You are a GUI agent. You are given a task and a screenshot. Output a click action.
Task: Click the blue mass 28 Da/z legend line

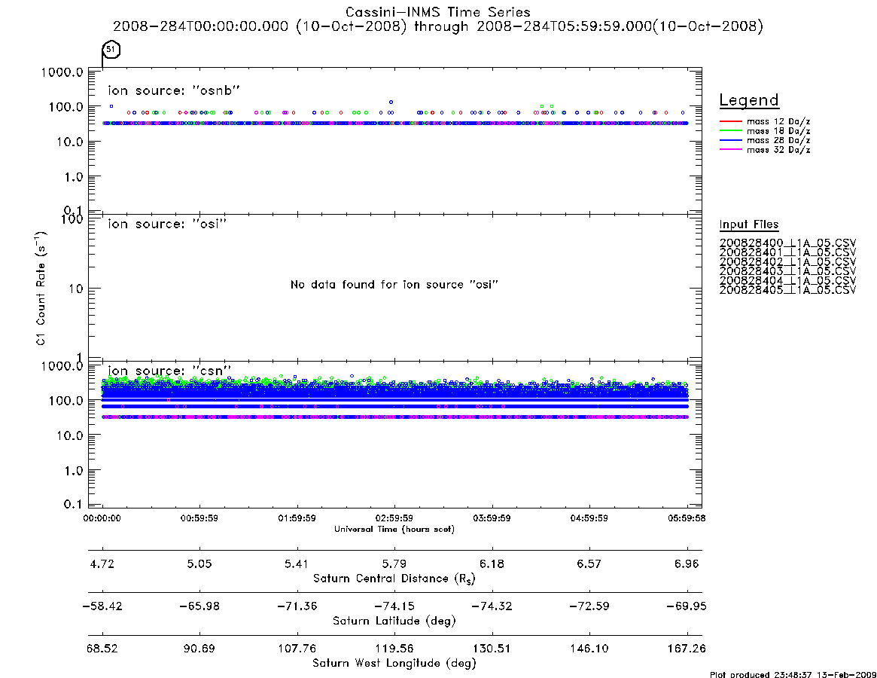[x=730, y=140]
